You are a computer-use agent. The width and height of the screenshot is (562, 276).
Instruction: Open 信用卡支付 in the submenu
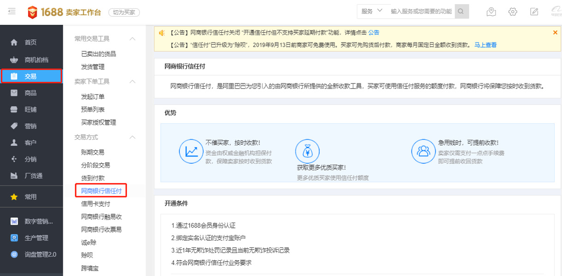(x=95, y=204)
